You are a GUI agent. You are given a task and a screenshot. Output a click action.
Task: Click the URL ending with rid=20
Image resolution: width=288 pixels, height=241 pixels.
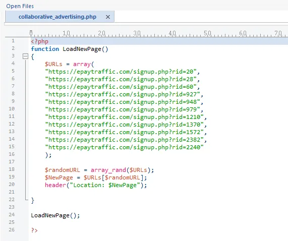tap(123, 72)
